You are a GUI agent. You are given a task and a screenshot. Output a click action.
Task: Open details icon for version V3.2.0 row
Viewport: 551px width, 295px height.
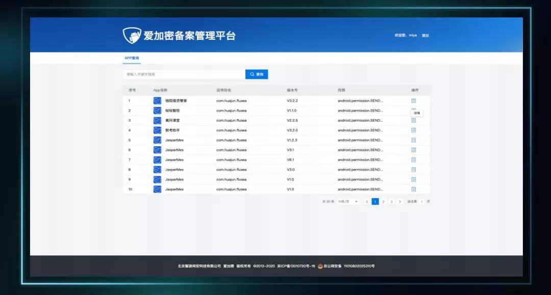(x=414, y=130)
